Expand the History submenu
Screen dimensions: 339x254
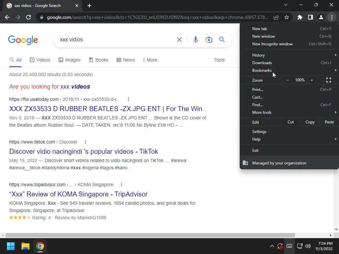pyautogui.click(x=289, y=55)
